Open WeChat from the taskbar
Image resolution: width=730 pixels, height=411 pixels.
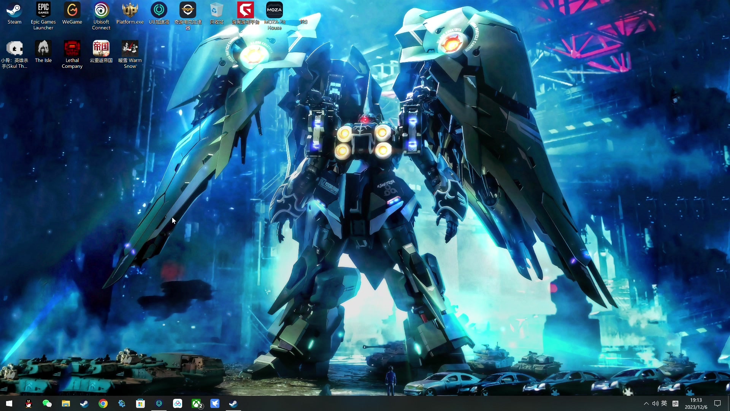[47, 403]
